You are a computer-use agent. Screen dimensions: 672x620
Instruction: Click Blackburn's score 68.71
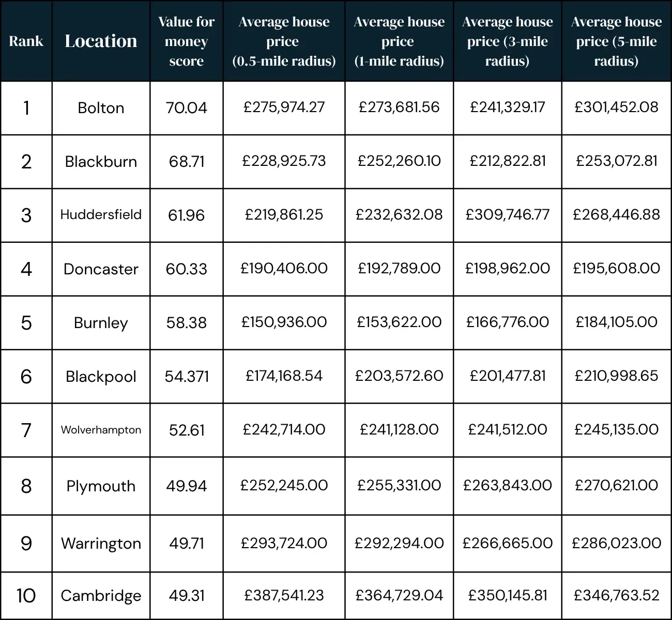[x=187, y=162]
